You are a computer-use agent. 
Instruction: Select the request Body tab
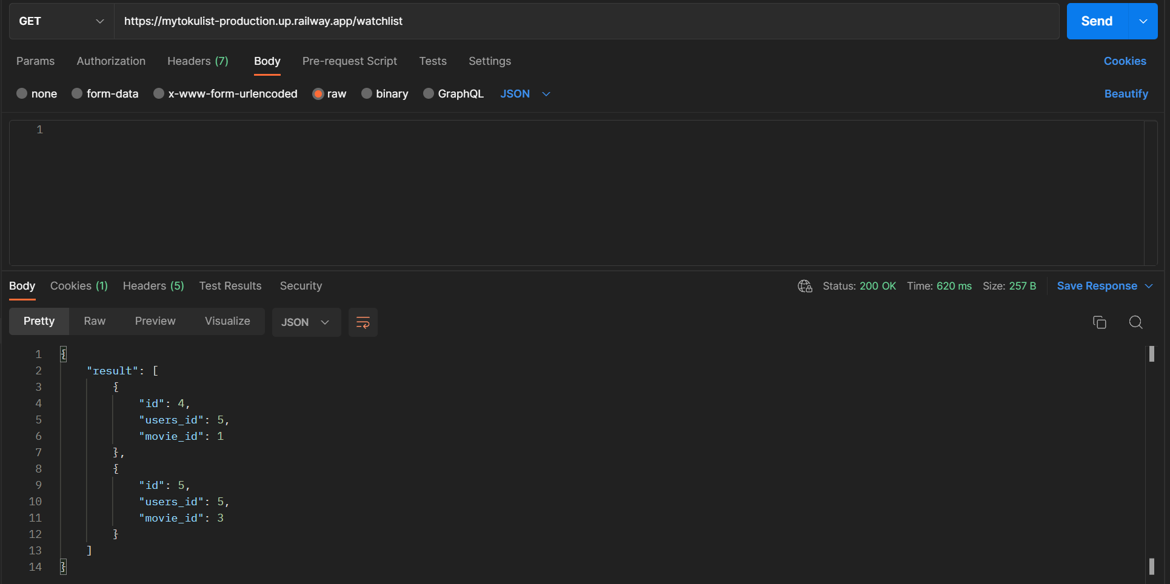coord(267,61)
